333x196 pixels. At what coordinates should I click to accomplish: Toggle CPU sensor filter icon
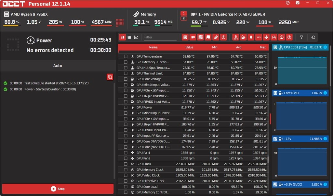point(185,37)
